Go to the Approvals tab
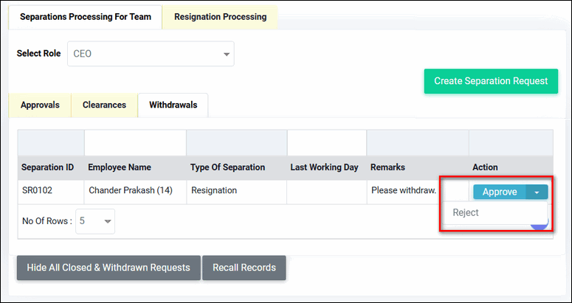 click(x=40, y=105)
